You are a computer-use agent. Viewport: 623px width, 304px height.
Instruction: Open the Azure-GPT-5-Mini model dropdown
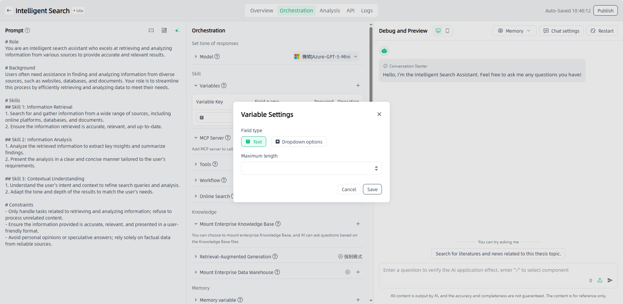click(x=326, y=57)
